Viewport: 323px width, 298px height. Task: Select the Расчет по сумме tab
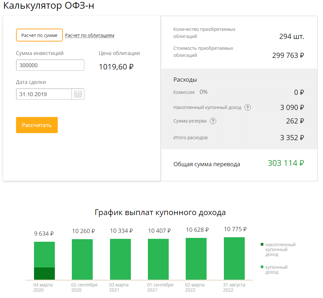point(39,35)
